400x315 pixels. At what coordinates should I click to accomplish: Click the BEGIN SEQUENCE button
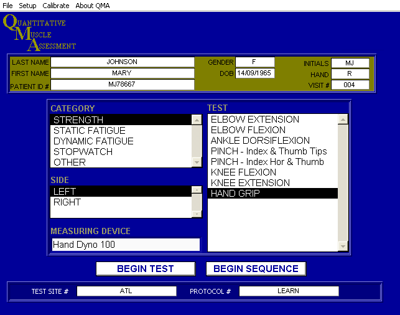click(x=256, y=269)
